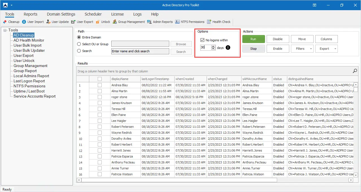This screenshot has height=192, width=361.
Task: Decrease the days spinner value
Action: point(213,49)
